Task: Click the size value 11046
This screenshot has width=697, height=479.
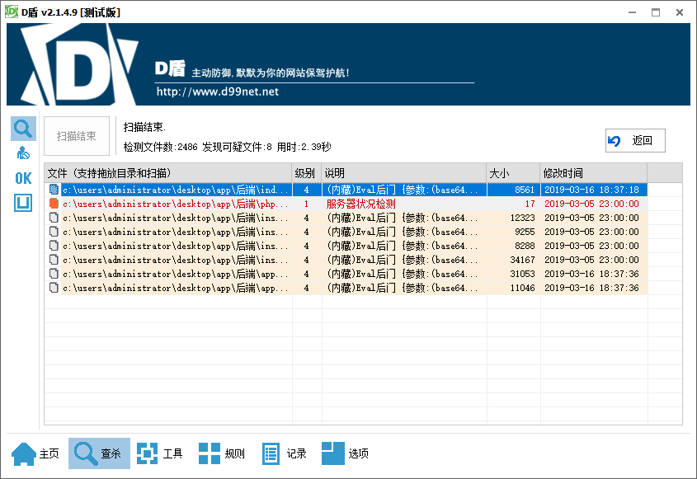Action: pyautogui.click(x=522, y=288)
